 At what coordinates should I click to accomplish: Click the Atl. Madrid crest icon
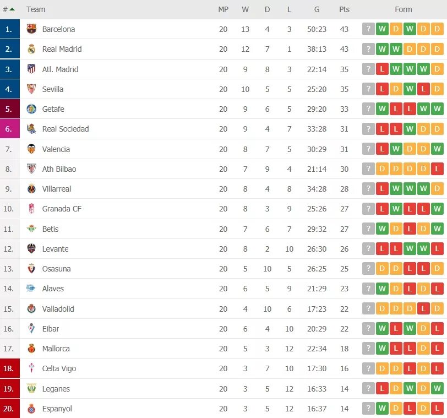tap(31, 69)
